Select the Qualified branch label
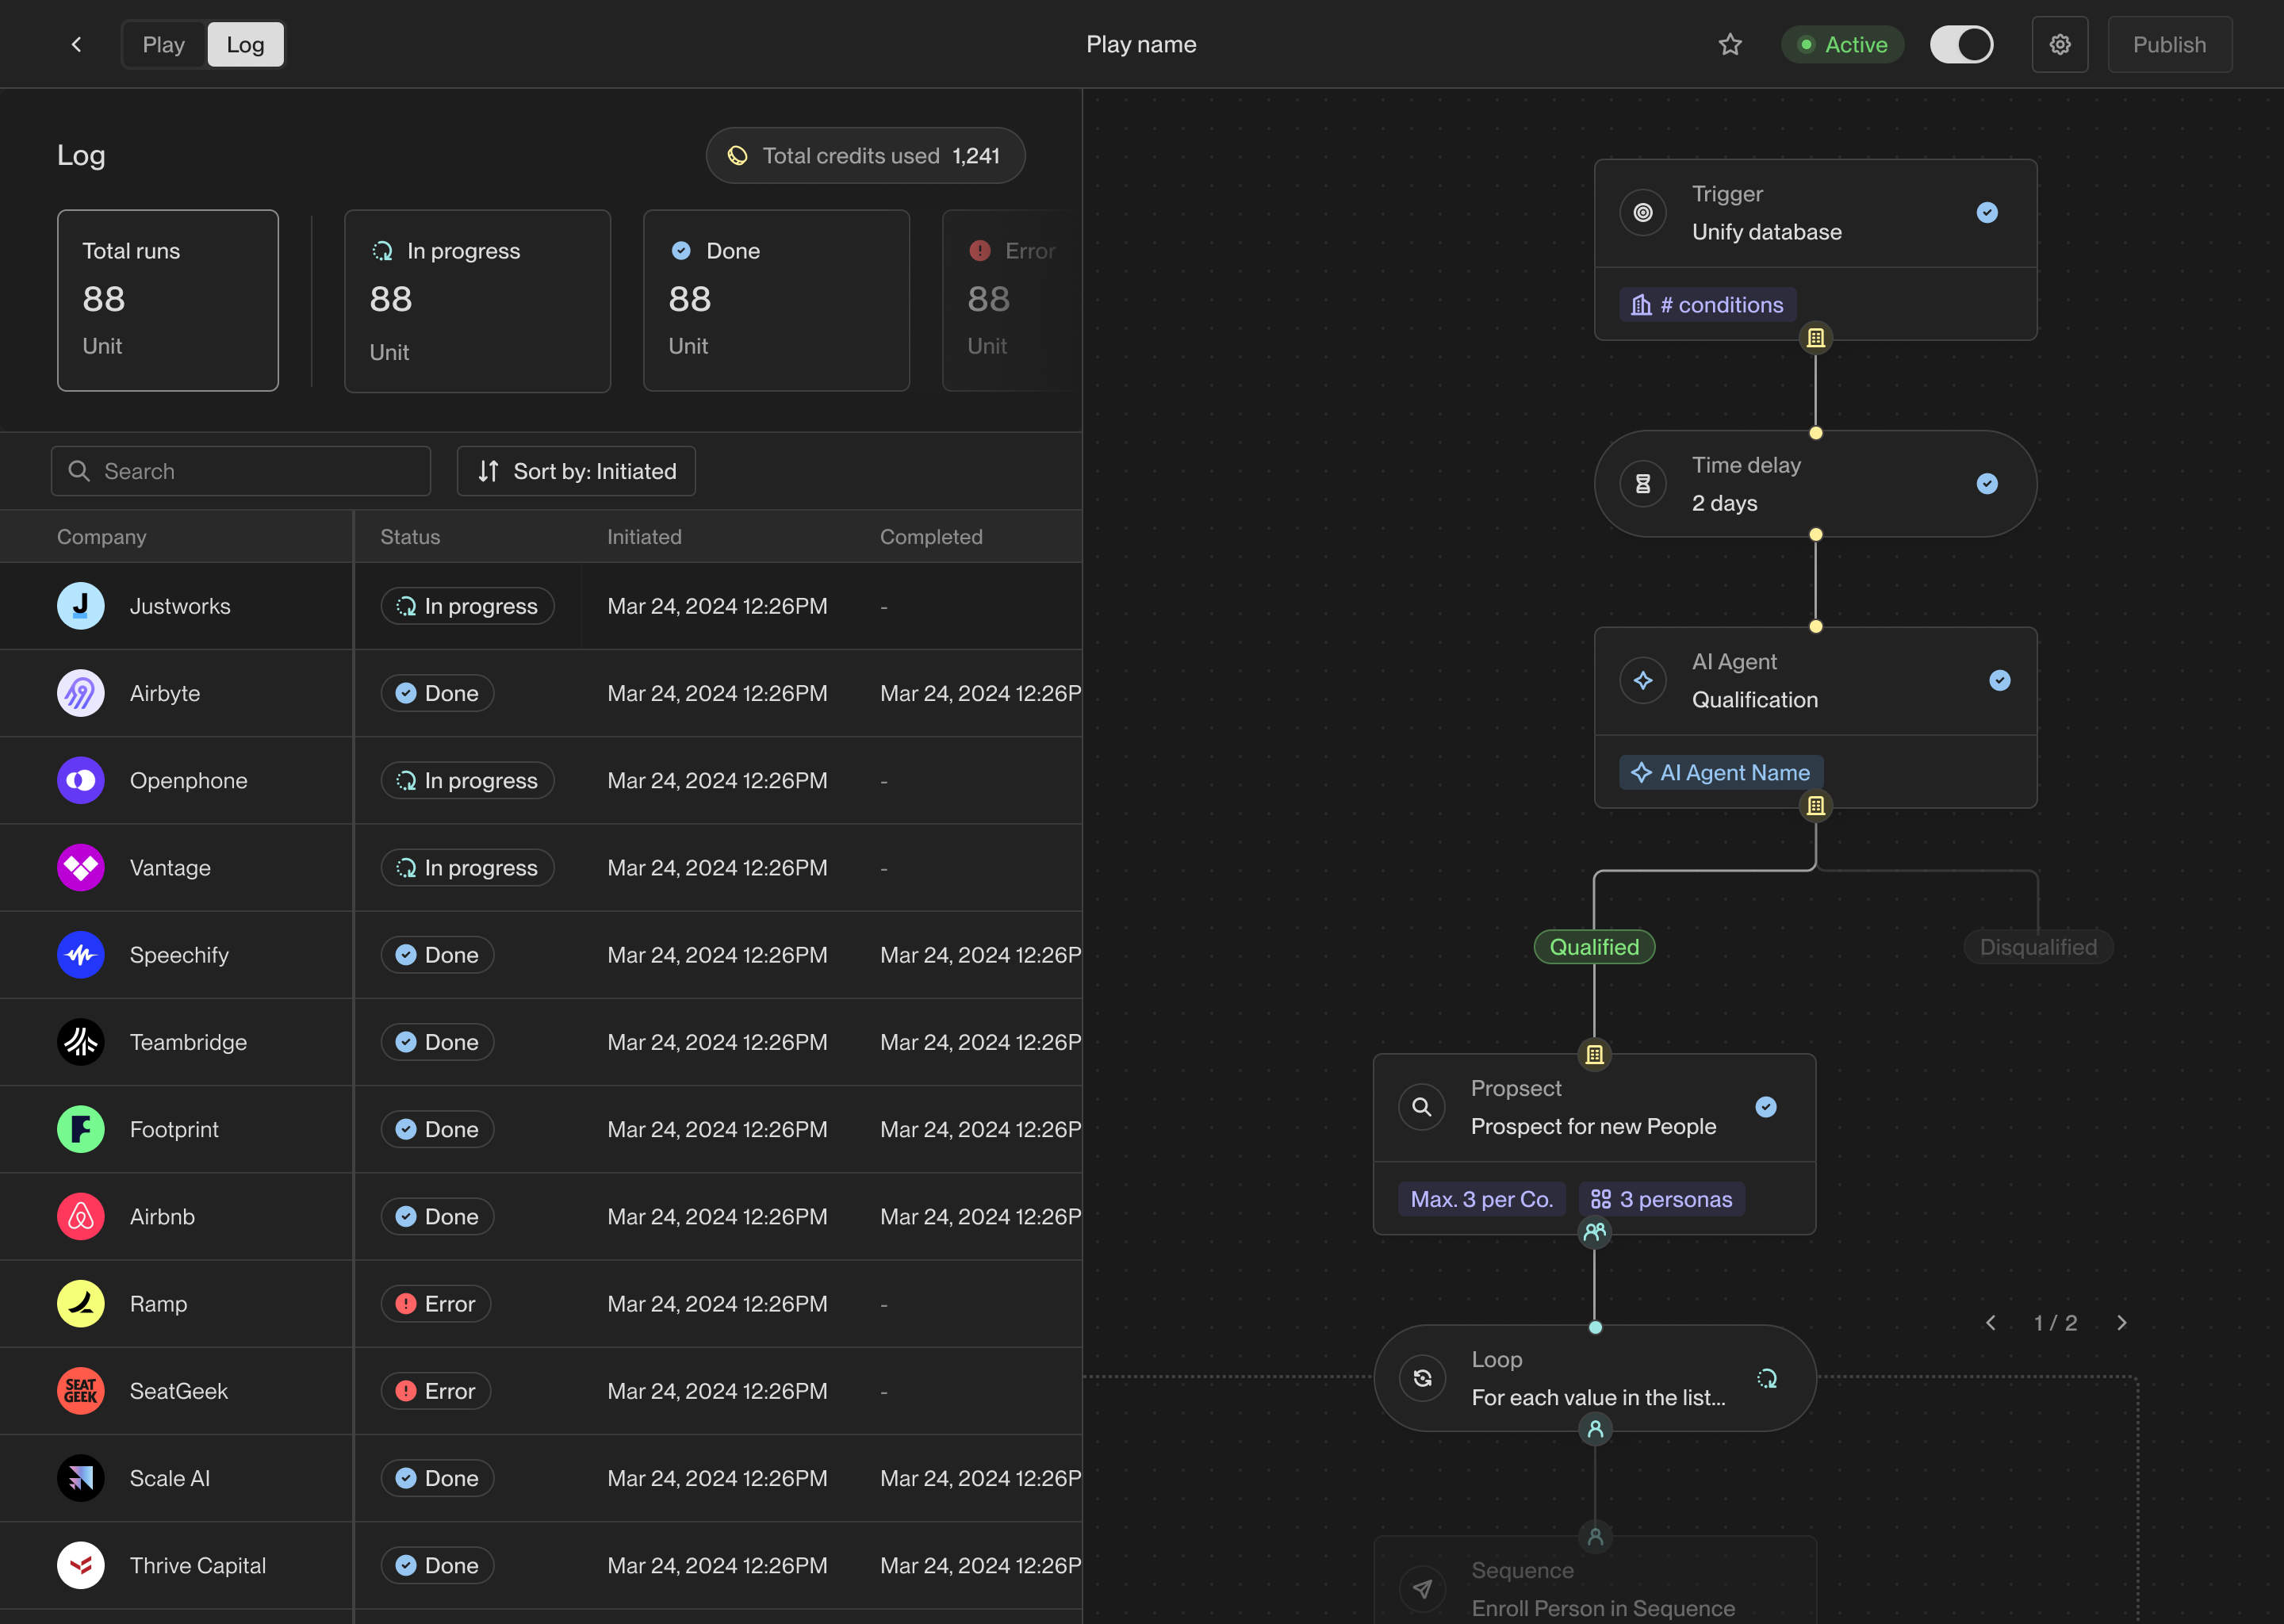Viewport: 2284px width, 1624px height. (1594, 947)
